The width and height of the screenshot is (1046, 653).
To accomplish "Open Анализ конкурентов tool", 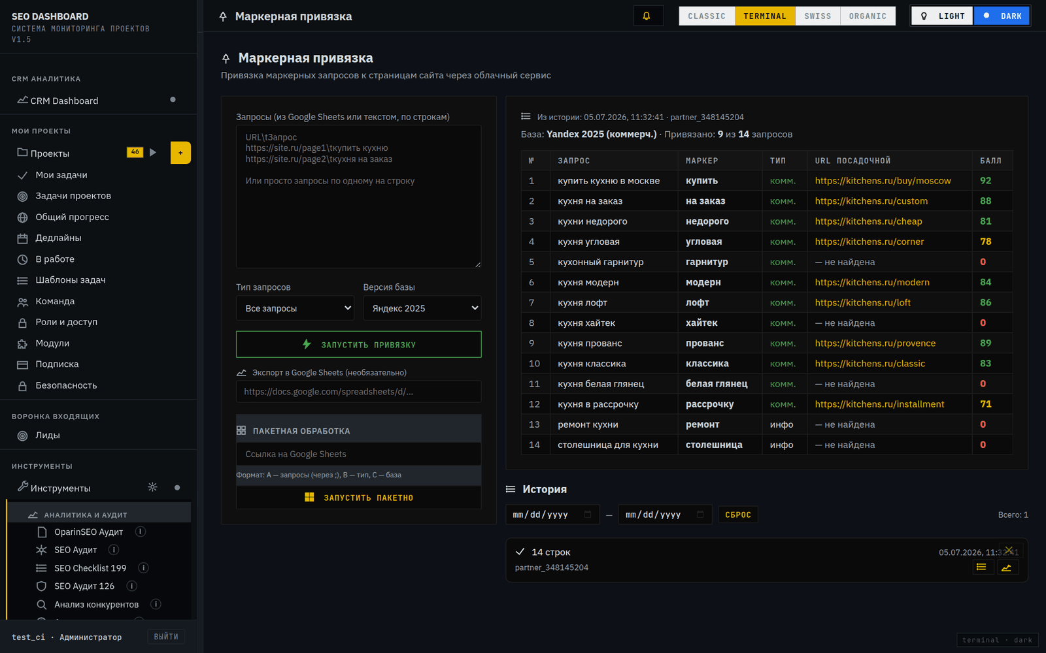I will (x=96, y=605).
